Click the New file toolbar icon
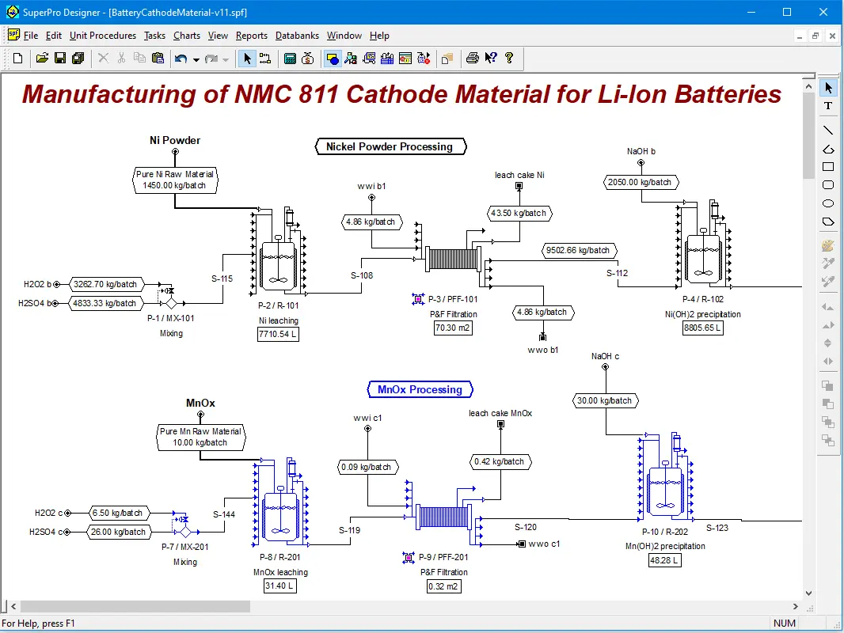844x633 pixels. click(17, 58)
